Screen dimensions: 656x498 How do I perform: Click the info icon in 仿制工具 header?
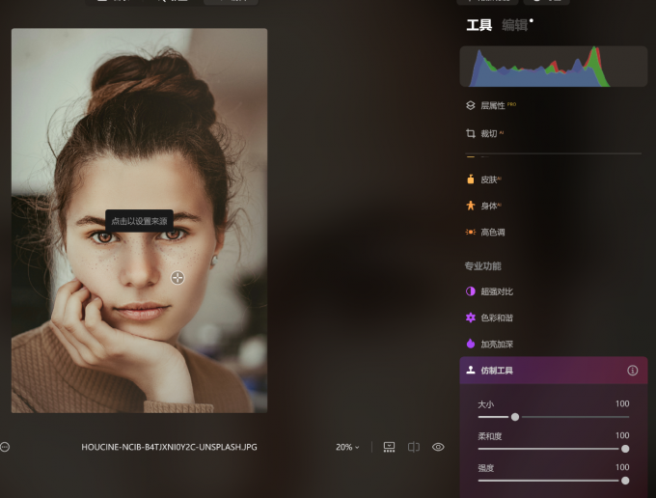click(x=633, y=371)
